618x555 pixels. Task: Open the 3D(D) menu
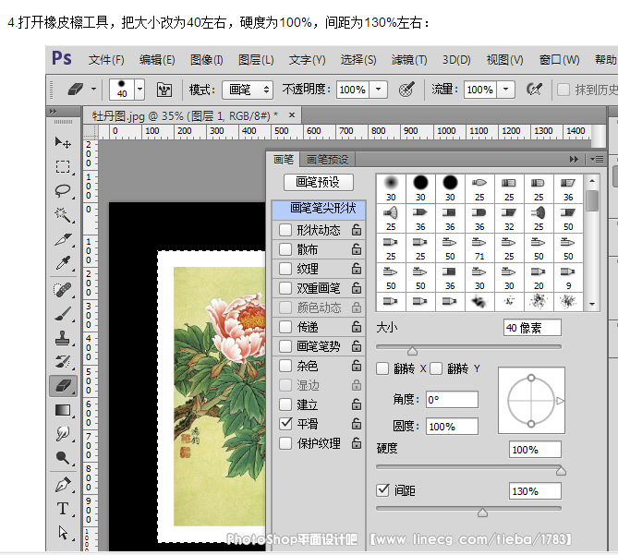pos(456,59)
